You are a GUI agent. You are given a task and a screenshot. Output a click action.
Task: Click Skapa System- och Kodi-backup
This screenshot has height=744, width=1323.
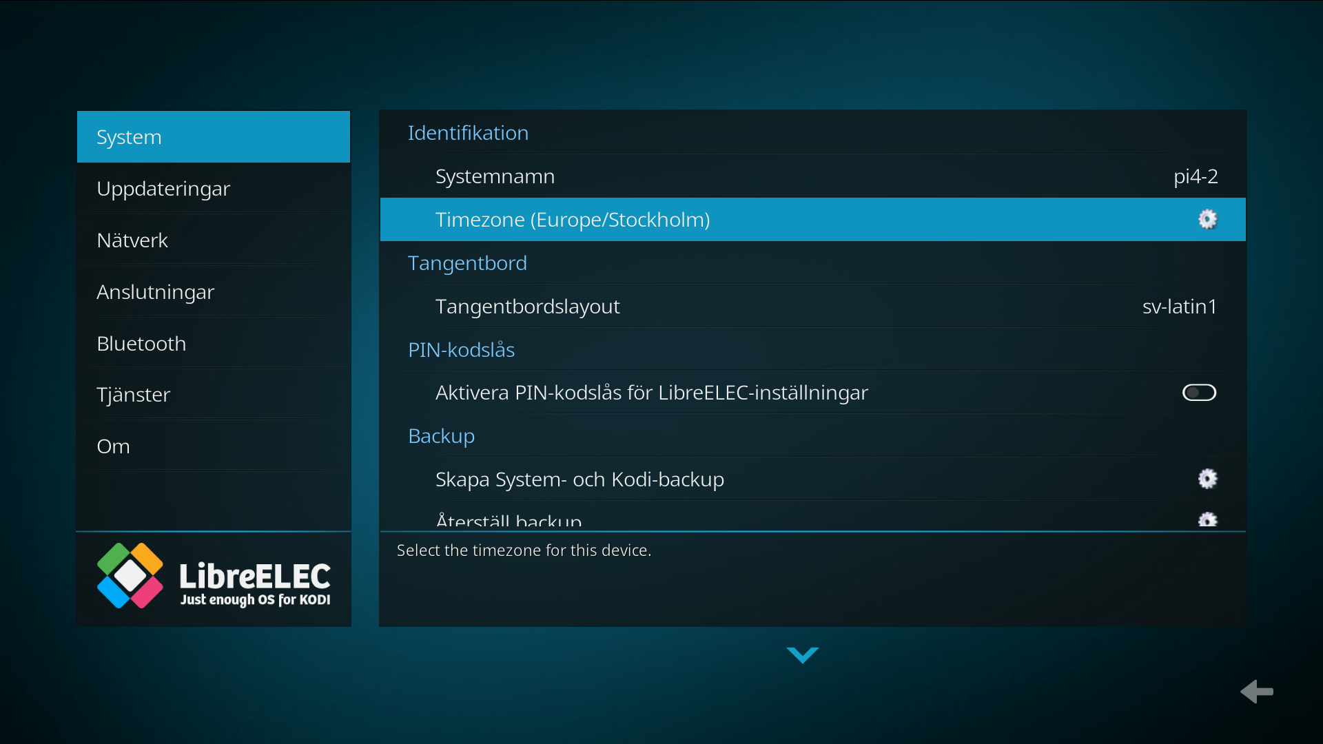pyautogui.click(x=580, y=479)
